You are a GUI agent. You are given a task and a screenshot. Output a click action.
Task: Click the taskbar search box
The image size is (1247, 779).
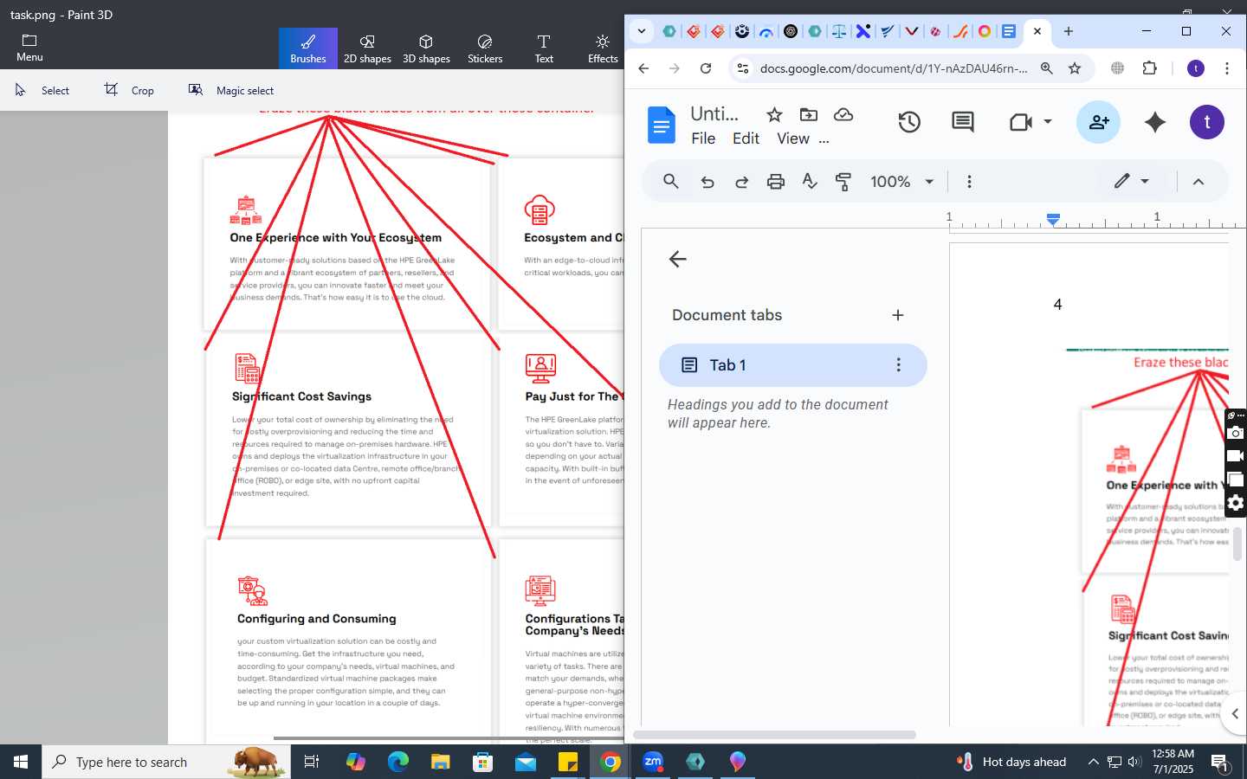(x=166, y=762)
